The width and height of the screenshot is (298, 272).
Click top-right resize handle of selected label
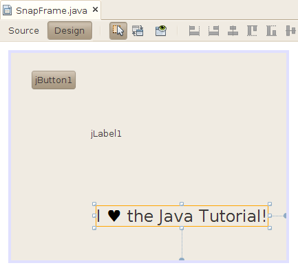(270, 204)
